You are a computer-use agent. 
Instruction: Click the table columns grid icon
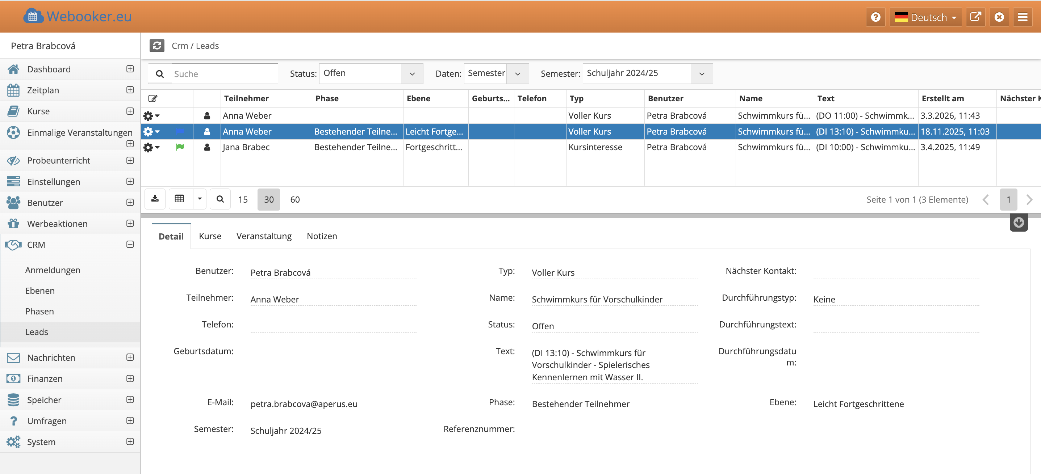(179, 199)
